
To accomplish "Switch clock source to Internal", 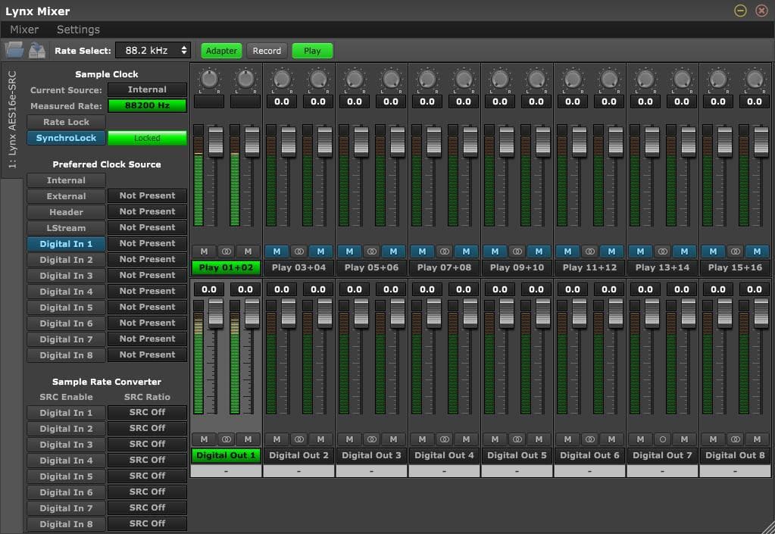I will (66, 180).
